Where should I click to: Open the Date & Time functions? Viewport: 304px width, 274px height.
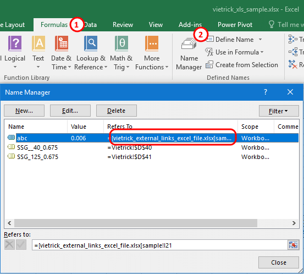(61, 52)
